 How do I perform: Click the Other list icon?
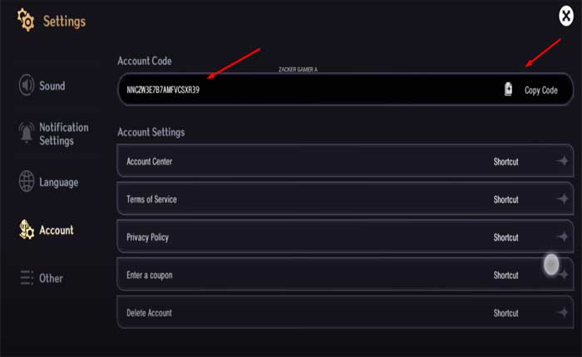[x=26, y=278]
